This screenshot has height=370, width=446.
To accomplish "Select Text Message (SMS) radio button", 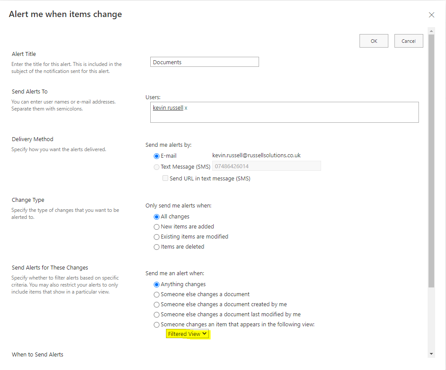I will coord(156,167).
